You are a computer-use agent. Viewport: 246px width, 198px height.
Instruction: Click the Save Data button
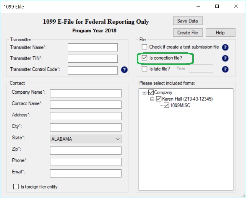pos(187,21)
